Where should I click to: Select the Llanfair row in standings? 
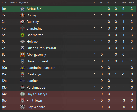(69, 81)
